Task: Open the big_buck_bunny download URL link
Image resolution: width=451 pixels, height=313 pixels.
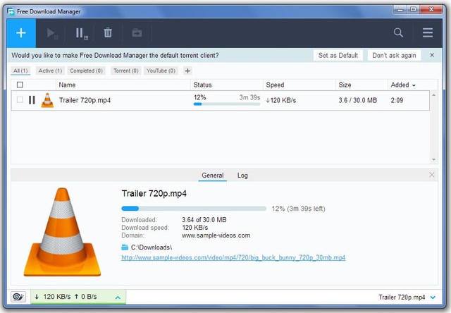Action: (x=233, y=257)
